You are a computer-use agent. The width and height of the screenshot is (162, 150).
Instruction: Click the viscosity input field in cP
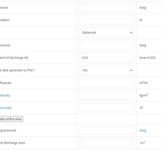107,108
